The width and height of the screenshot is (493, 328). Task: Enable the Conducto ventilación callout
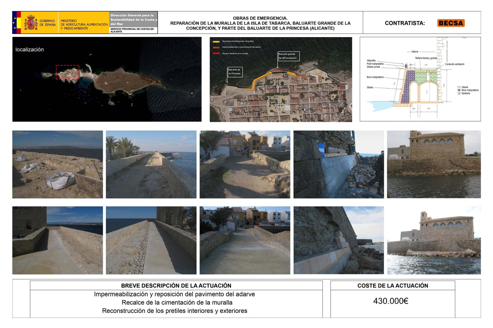click(455, 64)
